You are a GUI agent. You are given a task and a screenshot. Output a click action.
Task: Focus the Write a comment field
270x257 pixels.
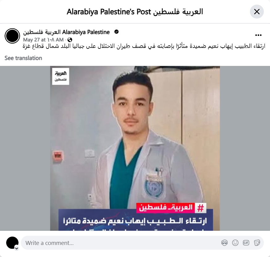(121, 243)
